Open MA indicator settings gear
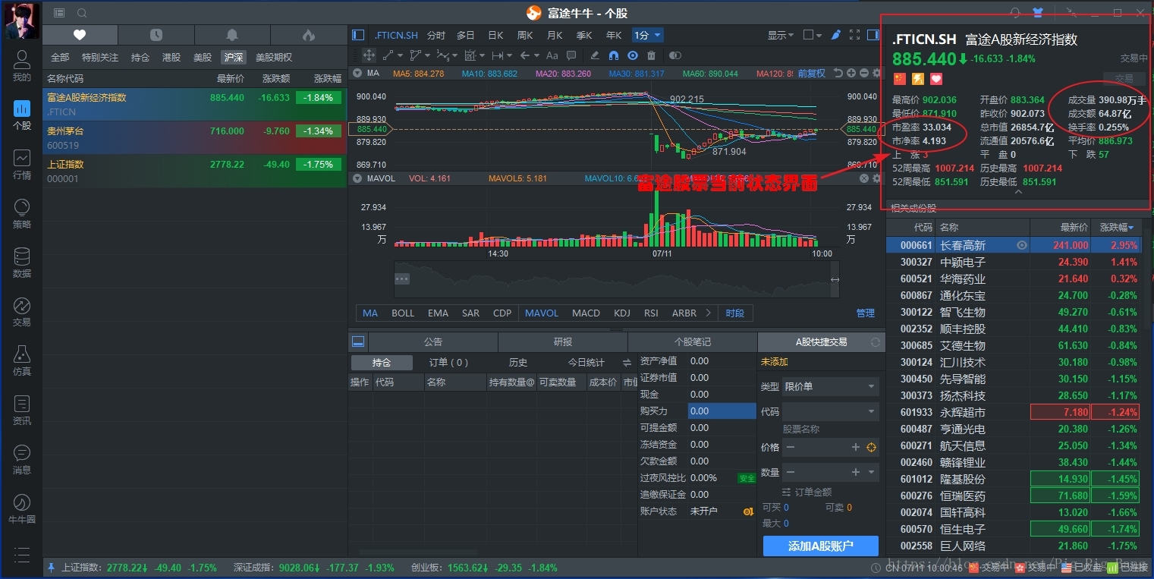1154x579 pixels. point(877,73)
